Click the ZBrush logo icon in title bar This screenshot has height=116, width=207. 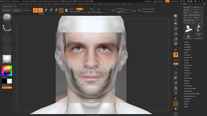click(1, 1)
